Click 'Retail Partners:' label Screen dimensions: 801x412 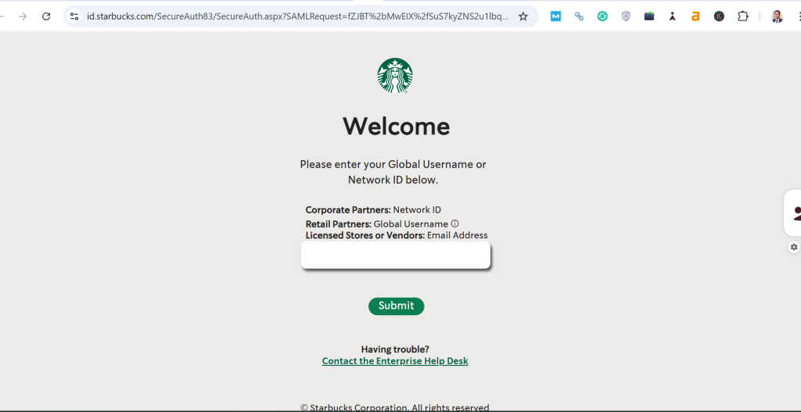click(x=338, y=224)
